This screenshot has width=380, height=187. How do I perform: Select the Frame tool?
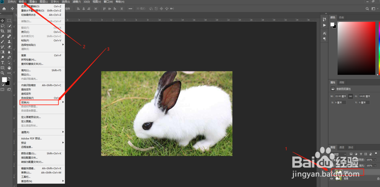click(x=9, y=31)
